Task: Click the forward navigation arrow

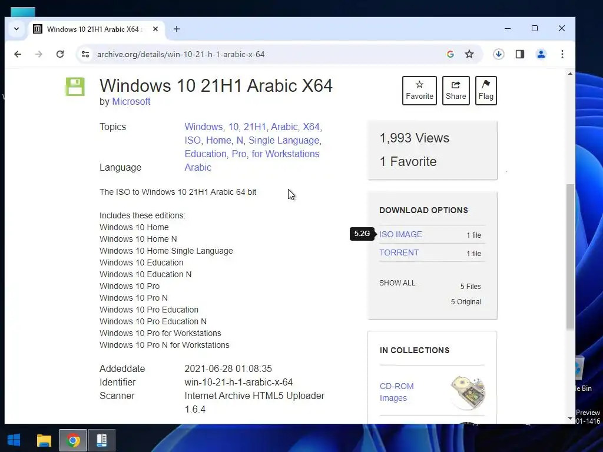Action: coord(39,54)
